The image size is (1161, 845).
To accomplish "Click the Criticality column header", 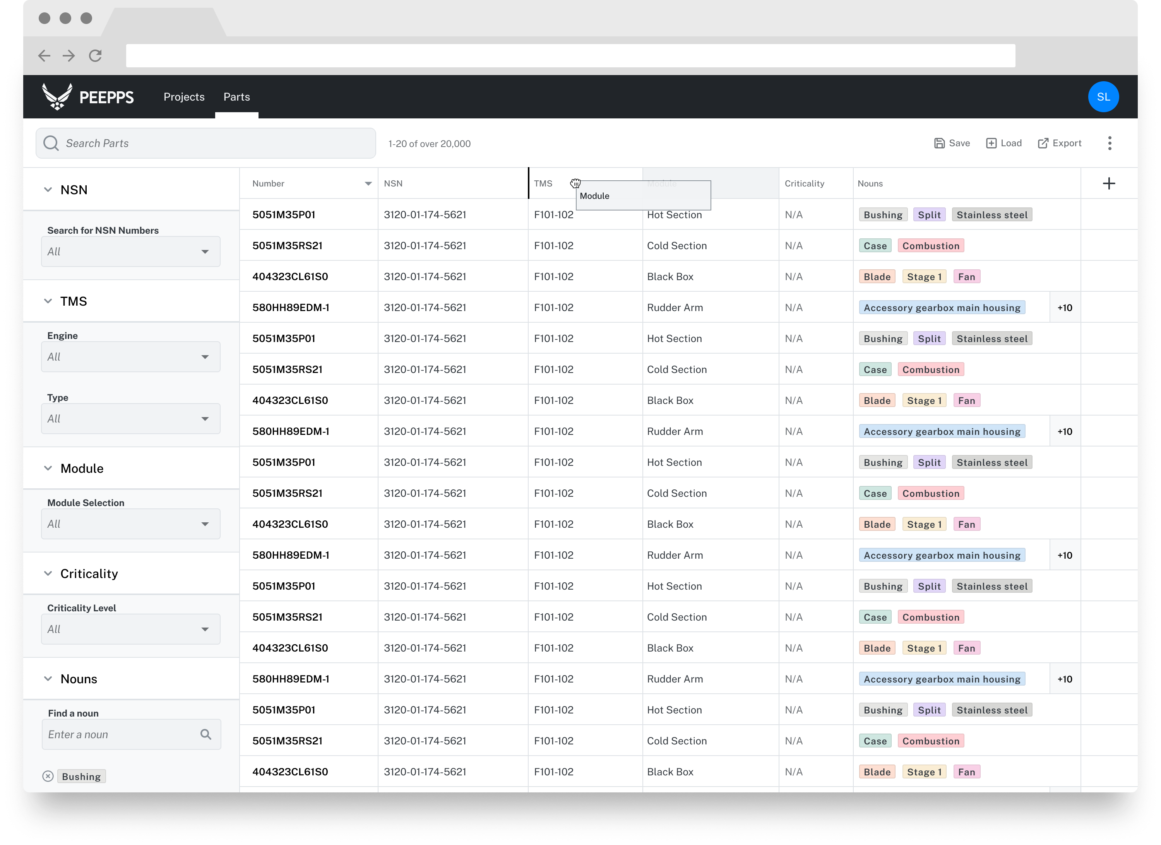I will tap(804, 184).
